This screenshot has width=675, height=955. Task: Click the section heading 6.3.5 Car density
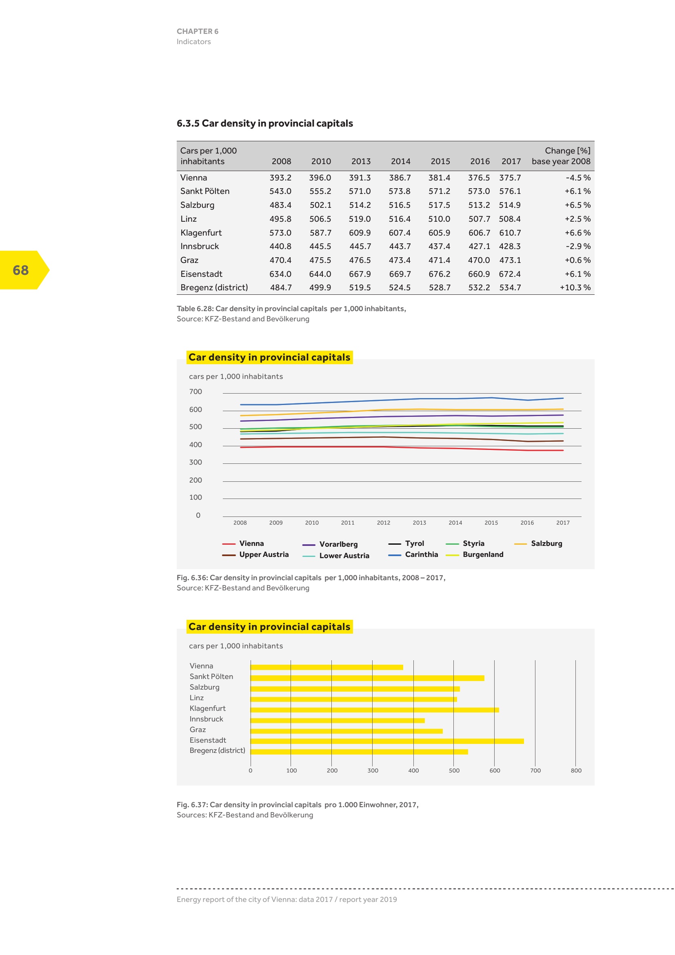pyautogui.click(x=264, y=123)
